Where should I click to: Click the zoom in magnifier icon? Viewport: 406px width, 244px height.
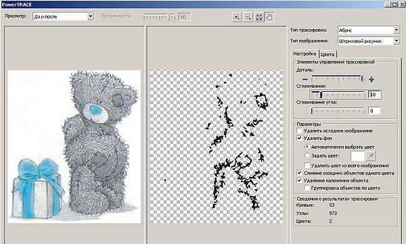point(237,17)
